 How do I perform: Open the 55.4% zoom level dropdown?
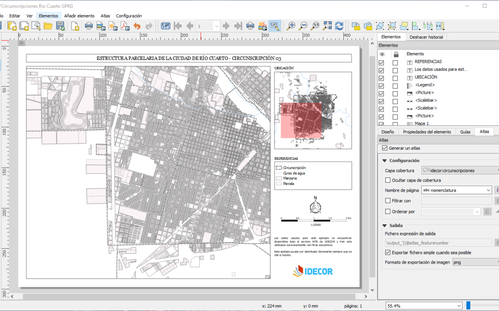click(424, 306)
